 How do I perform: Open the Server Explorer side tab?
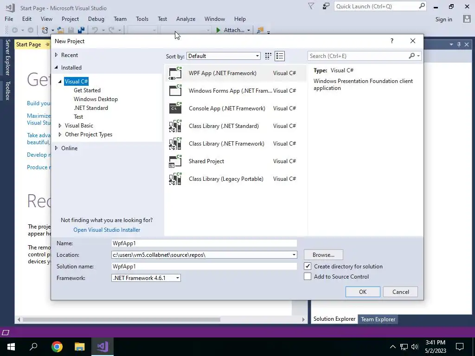click(7, 57)
